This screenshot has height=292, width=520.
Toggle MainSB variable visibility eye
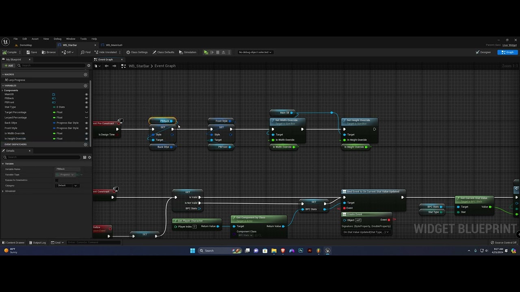coord(87,94)
